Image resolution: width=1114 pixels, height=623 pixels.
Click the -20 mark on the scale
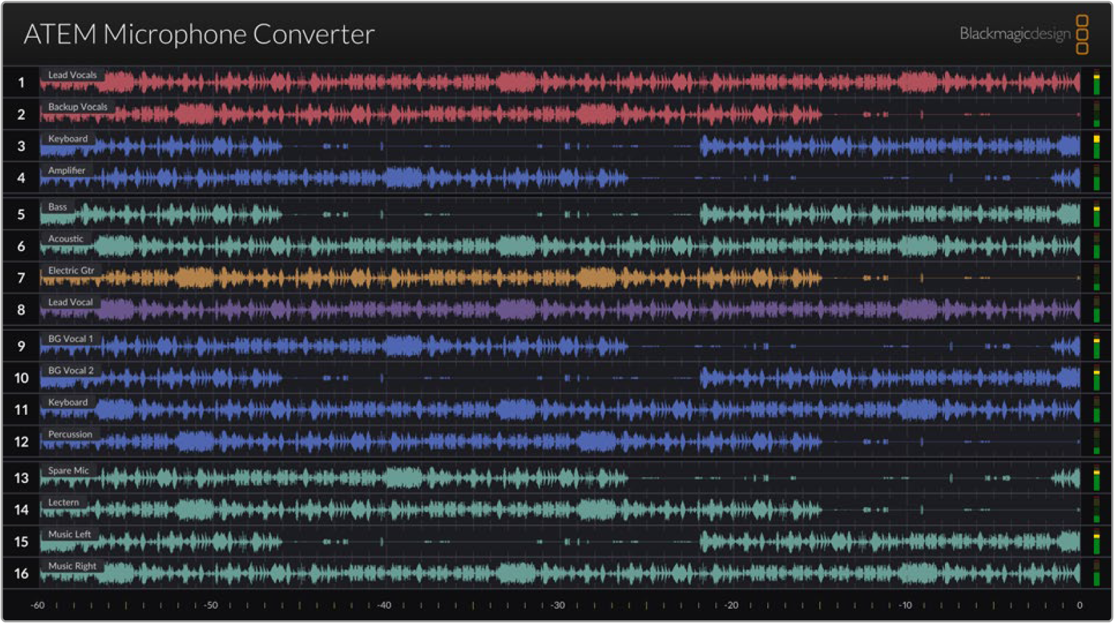731,605
